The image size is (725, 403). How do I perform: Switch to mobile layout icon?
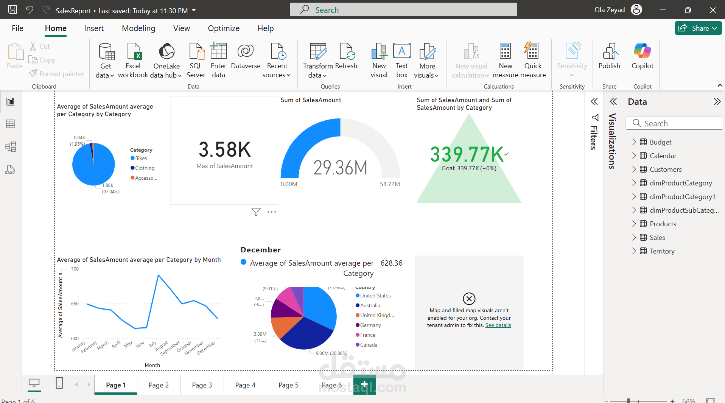tap(59, 383)
